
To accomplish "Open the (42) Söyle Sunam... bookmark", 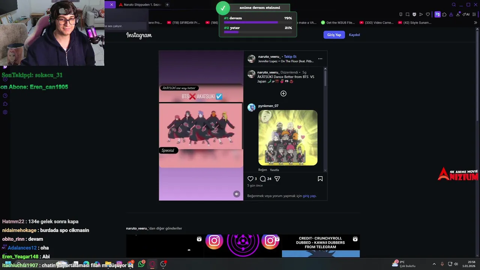I will click(x=415, y=23).
